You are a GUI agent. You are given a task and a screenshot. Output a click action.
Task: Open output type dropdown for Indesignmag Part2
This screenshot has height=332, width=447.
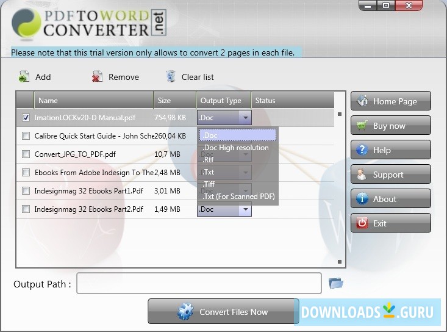(x=245, y=209)
